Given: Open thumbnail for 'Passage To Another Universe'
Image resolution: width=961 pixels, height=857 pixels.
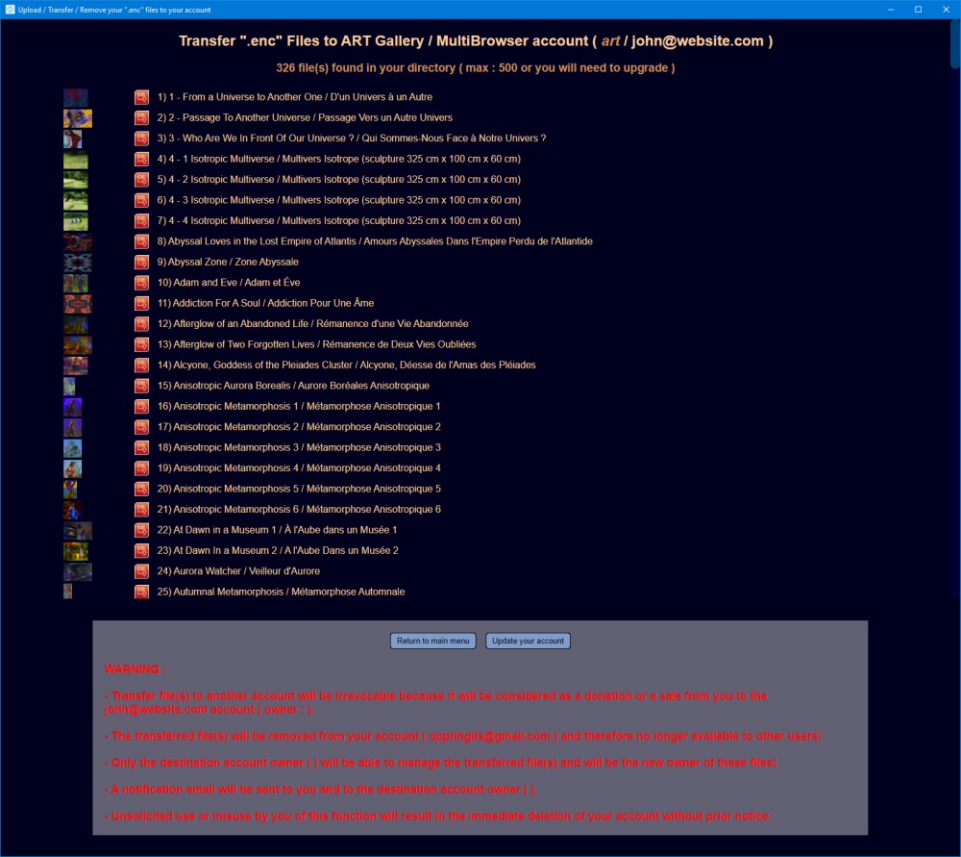Looking at the screenshot, I should pos(78,118).
